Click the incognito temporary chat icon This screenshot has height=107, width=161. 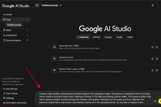tap(153, 5)
